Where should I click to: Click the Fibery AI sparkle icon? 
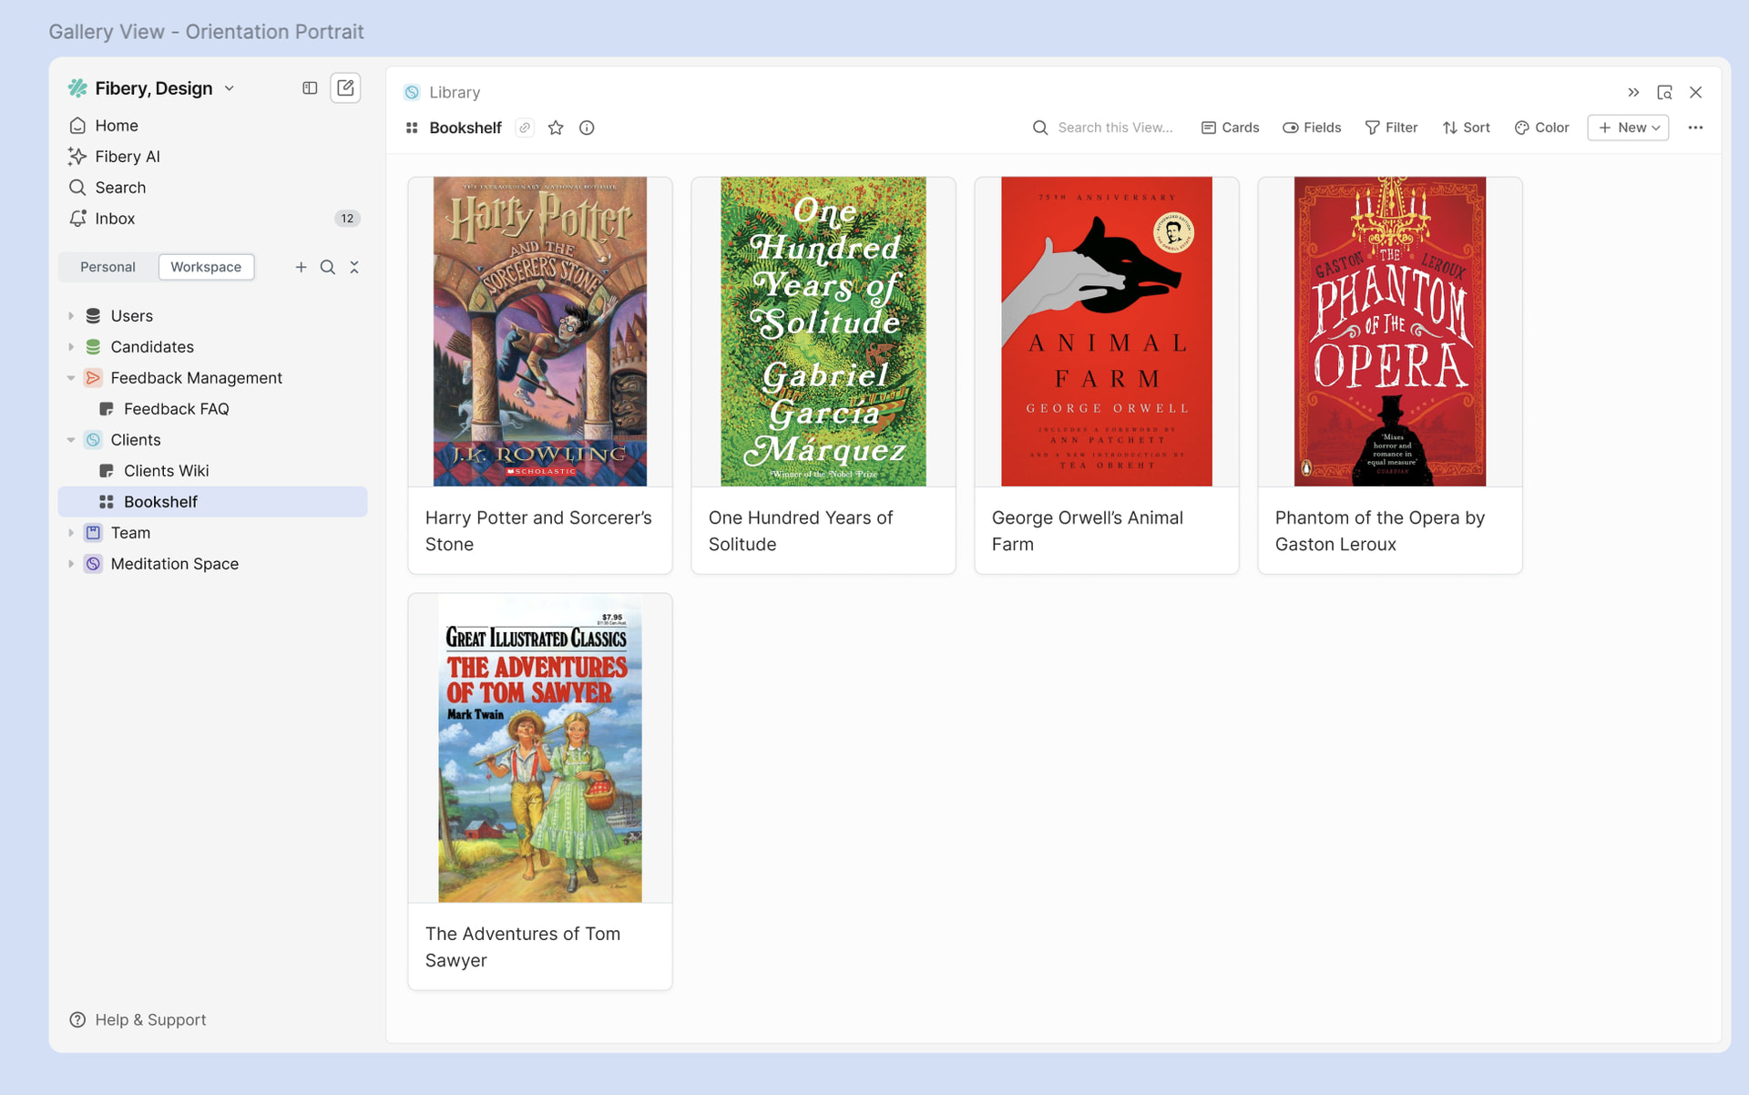tap(77, 157)
